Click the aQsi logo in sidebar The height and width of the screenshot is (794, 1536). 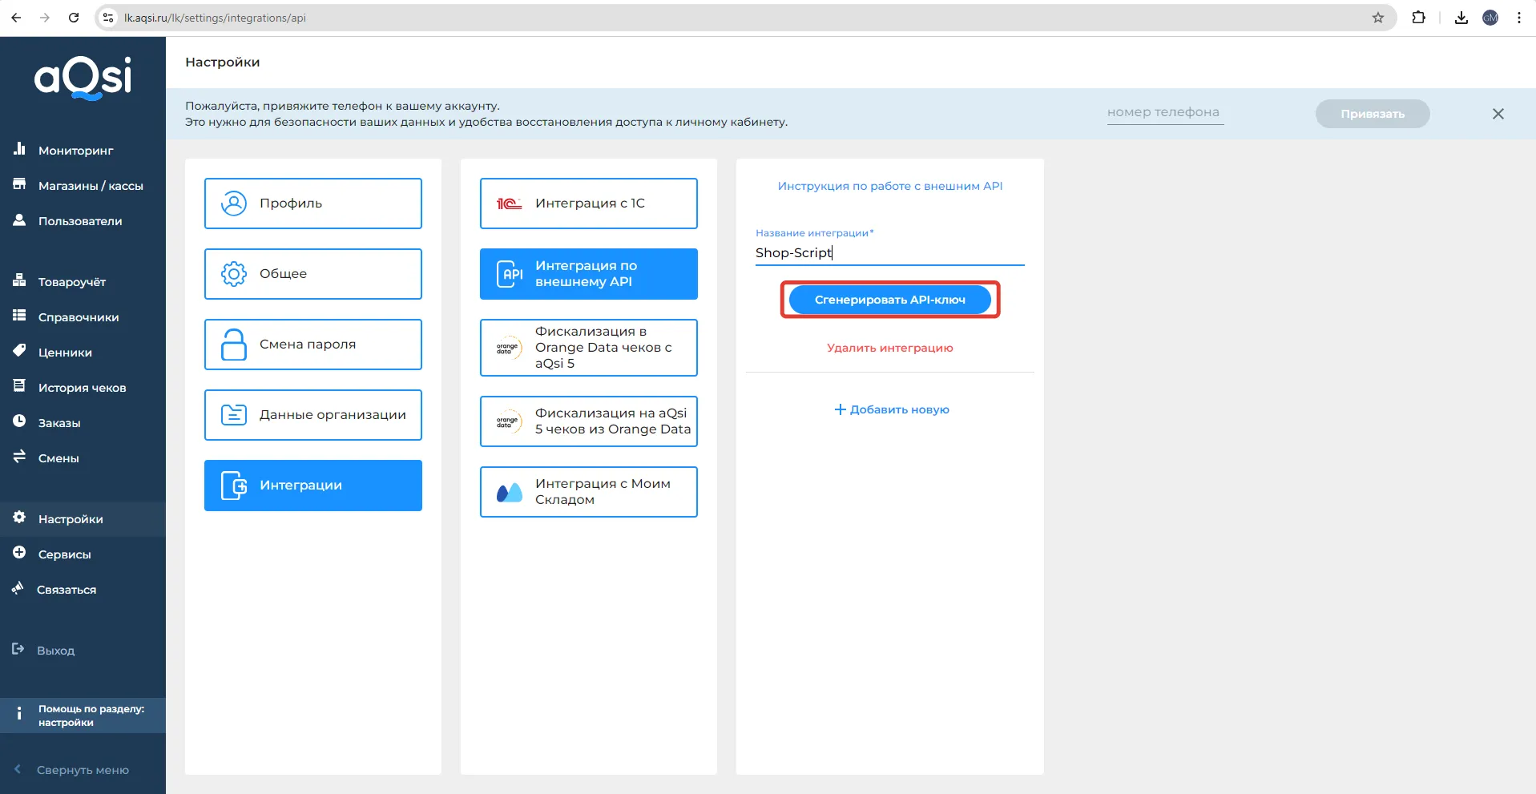(83, 79)
